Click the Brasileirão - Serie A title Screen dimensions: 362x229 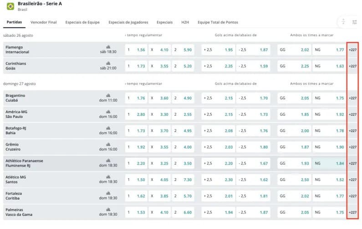click(x=40, y=4)
